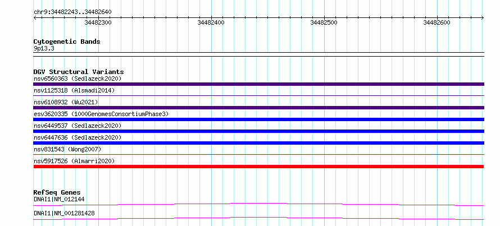Open the nsv5917526 (Almarri2020) variant label
Image resolution: width=500 pixels, height=226 pixels.
click(x=74, y=161)
